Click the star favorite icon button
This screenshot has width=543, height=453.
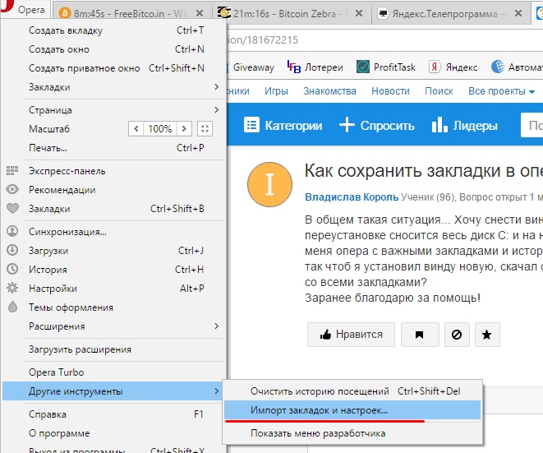[x=487, y=335]
